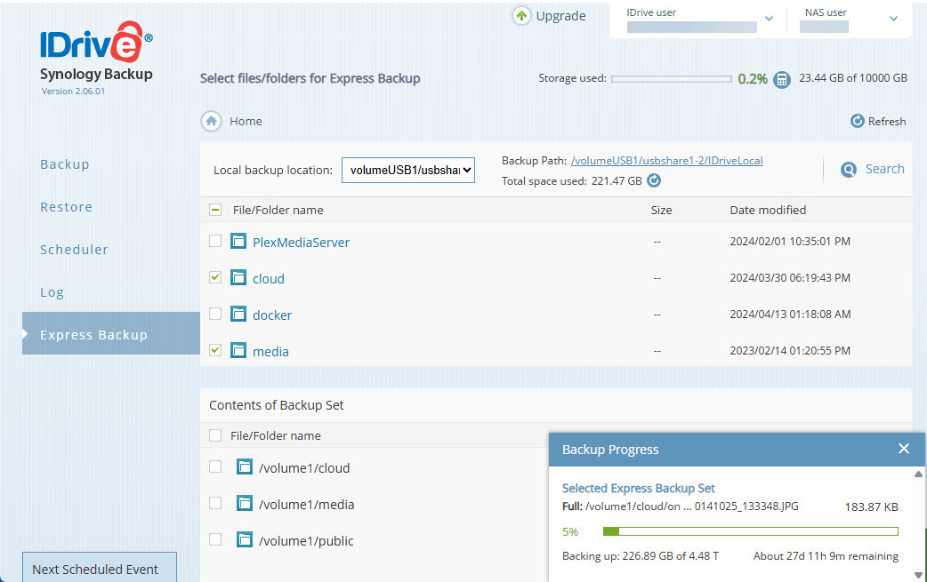Expand the NAS user dropdown
927x582 pixels.
(x=893, y=19)
